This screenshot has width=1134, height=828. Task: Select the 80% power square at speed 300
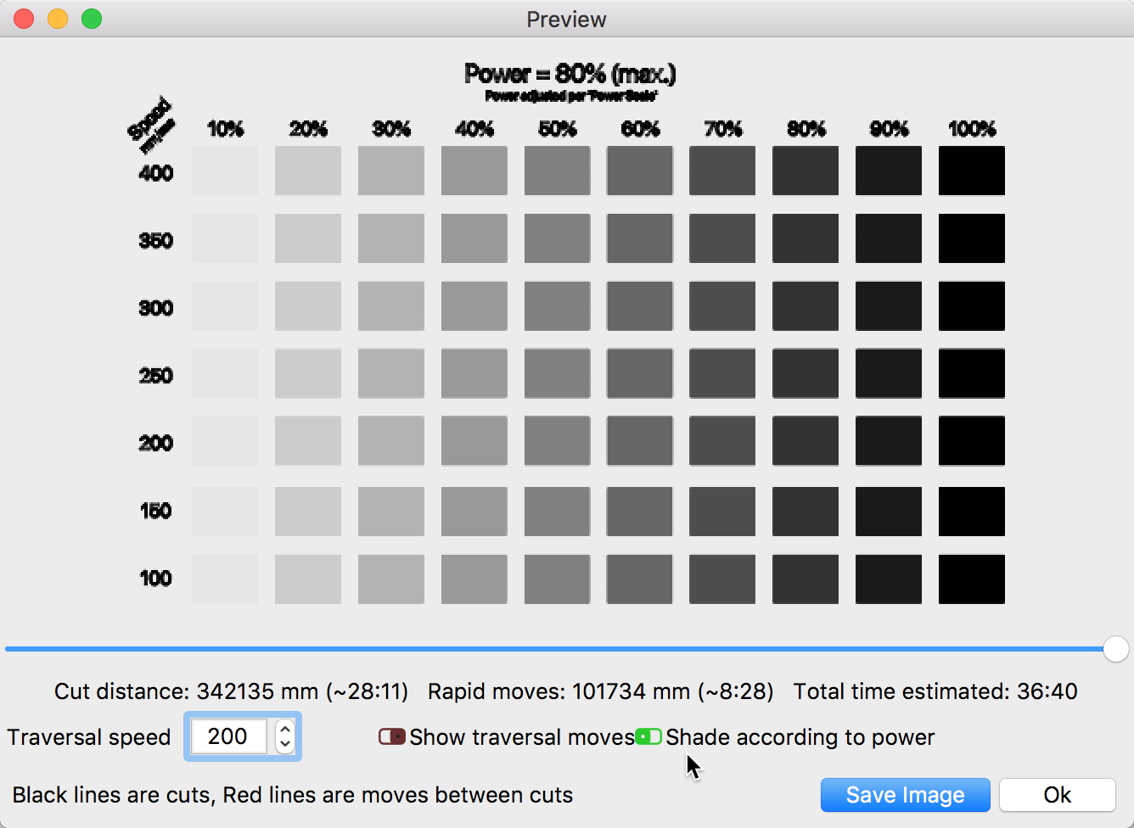(x=806, y=306)
